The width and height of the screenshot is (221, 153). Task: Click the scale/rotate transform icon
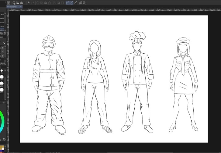(50, 3)
